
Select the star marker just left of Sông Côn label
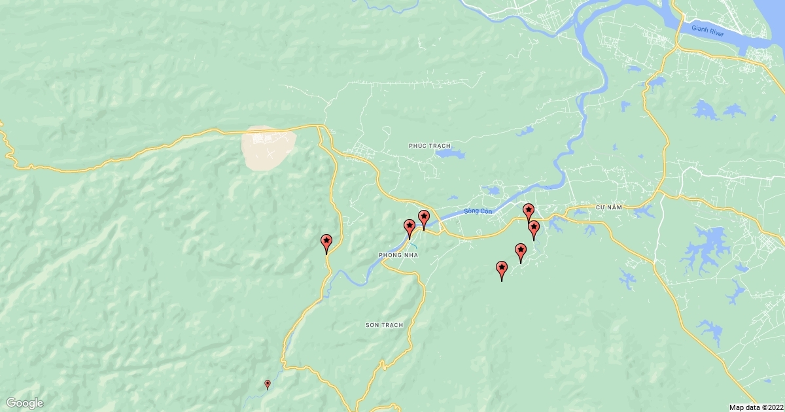click(424, 220)
